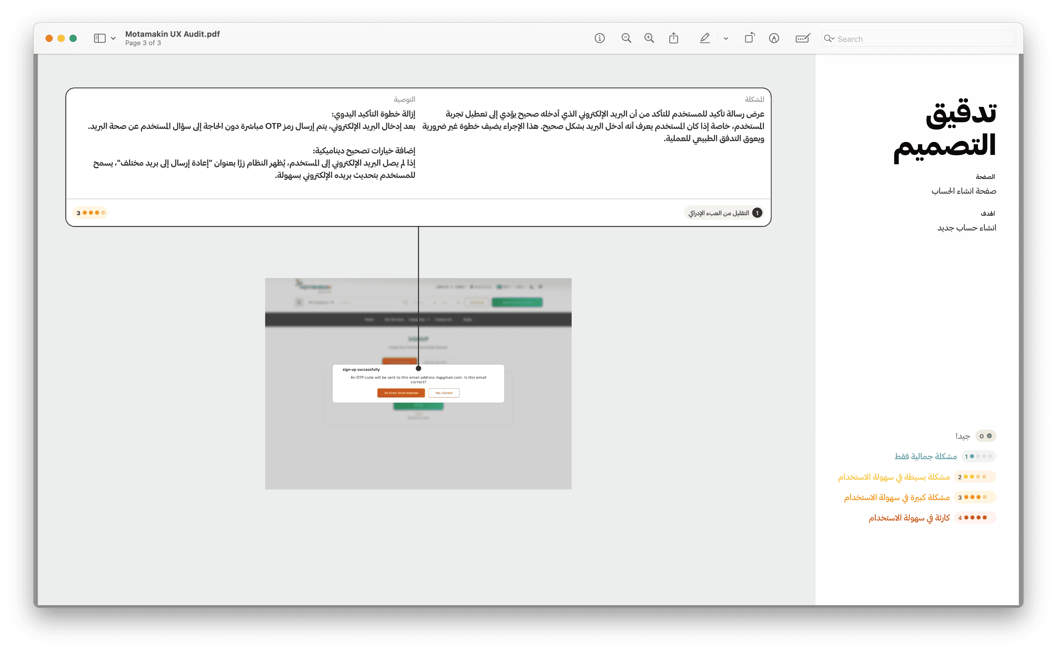
Task: Expand the sidebar view options chevron
Action: pos(113,38)
